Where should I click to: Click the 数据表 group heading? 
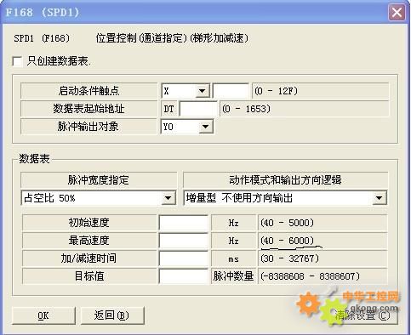coord(34,159)
